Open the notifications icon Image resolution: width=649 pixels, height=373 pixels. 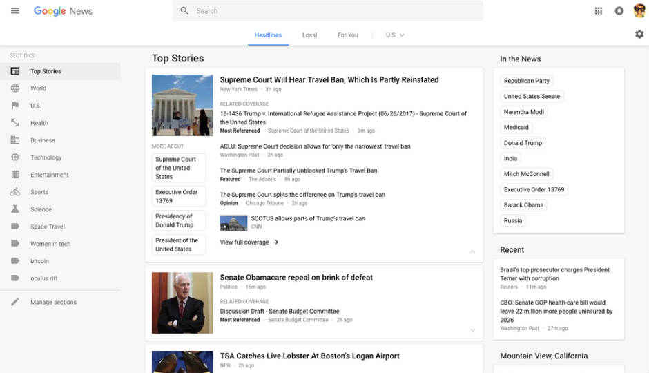[619, 11]
